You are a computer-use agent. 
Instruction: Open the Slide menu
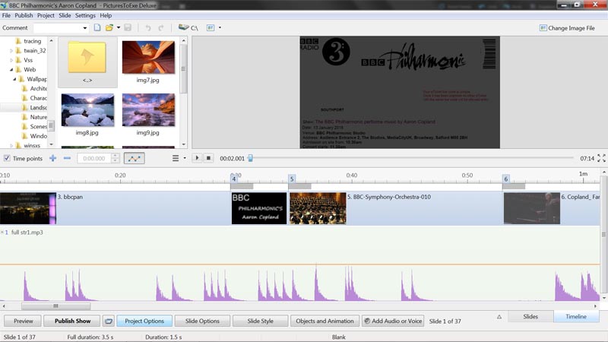click(x=65, y=15)
